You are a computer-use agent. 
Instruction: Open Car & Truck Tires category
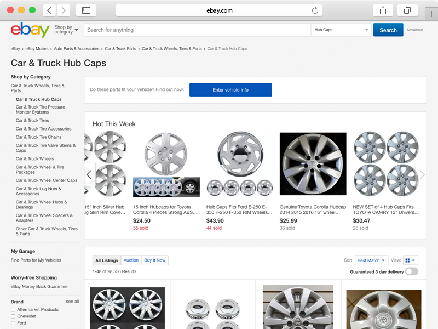pos(32,120)
